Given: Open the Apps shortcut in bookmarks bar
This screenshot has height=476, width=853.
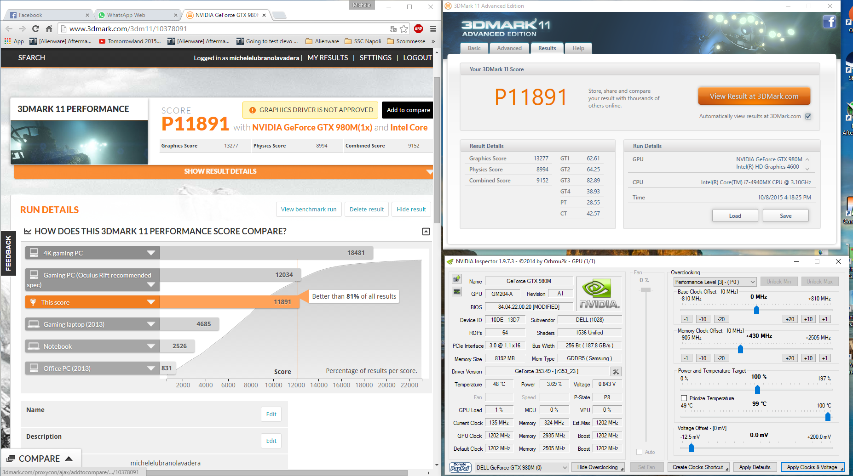Looking at the screenshot, I should coord(14,41).
